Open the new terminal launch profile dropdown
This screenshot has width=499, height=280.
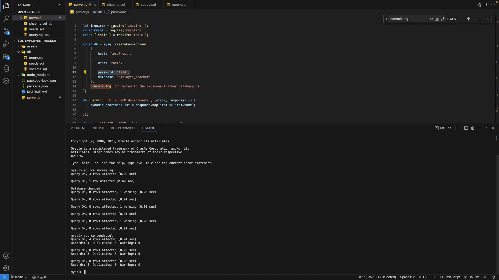[460, 128]
